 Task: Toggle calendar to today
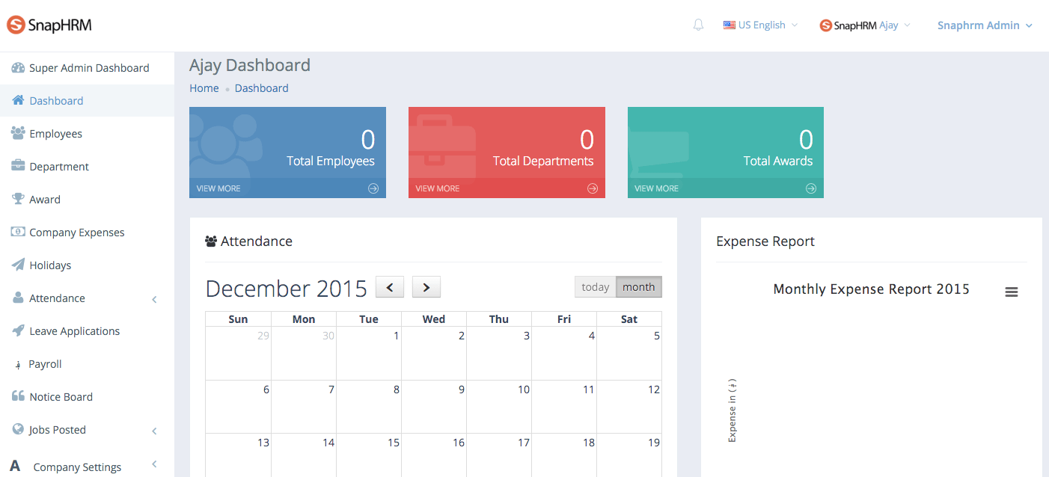point(595,287)
